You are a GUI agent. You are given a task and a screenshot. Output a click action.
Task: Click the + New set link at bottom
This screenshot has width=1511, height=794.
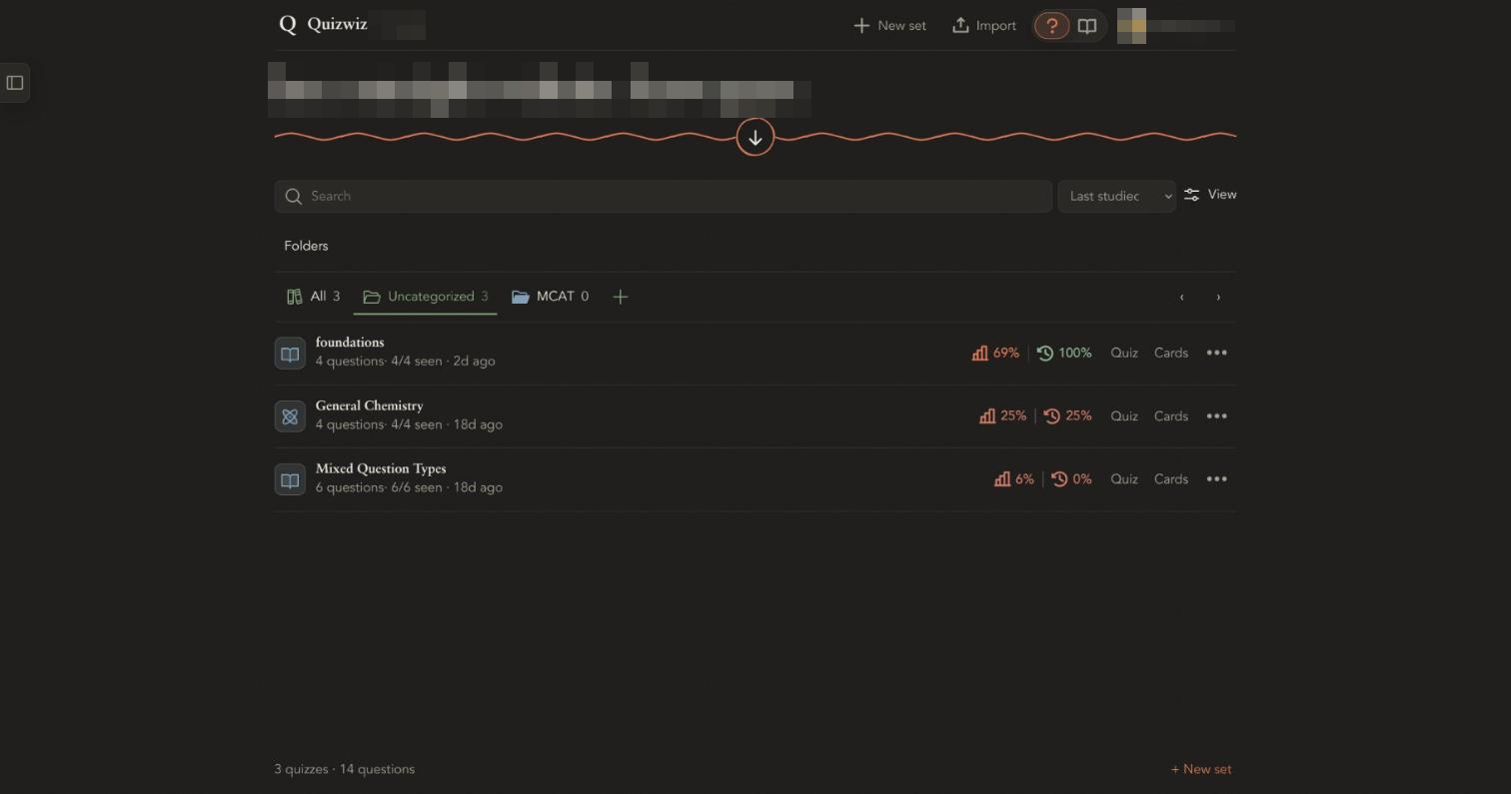click(1201, 769)
